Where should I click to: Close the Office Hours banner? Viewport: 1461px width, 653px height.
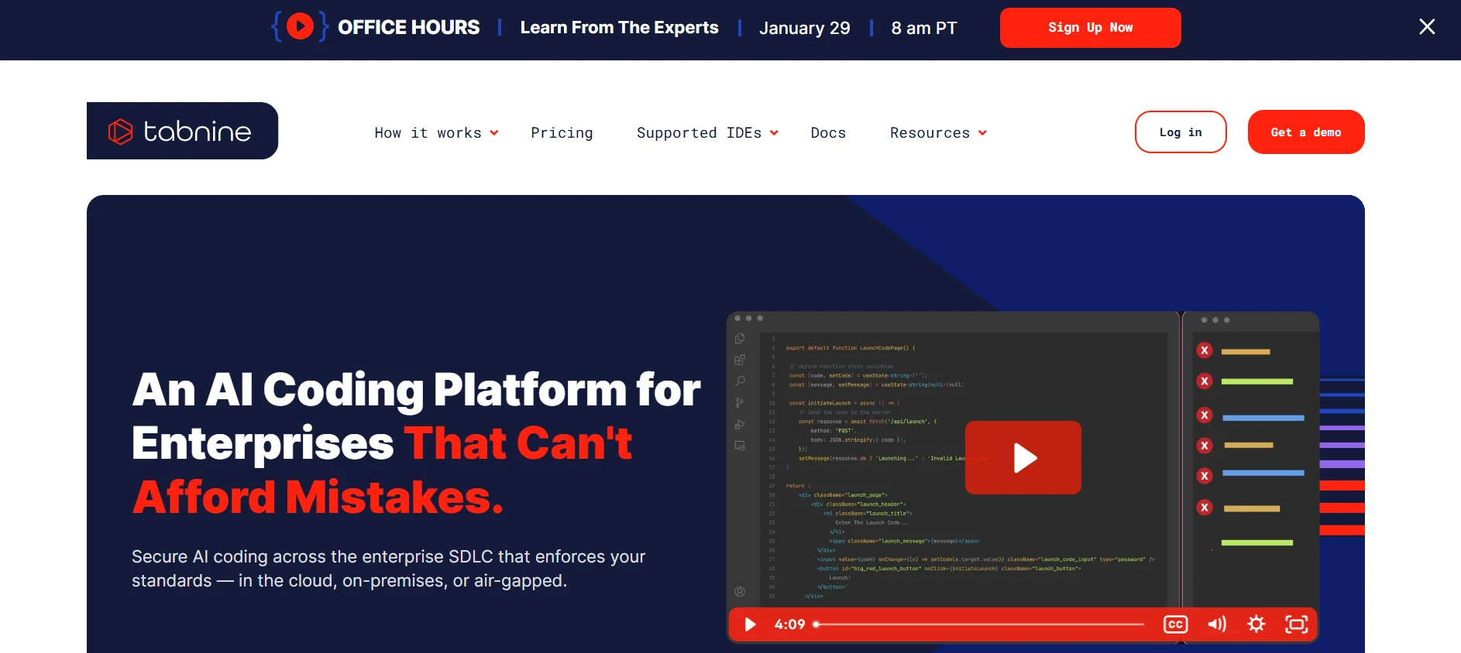click(1427, 27)
